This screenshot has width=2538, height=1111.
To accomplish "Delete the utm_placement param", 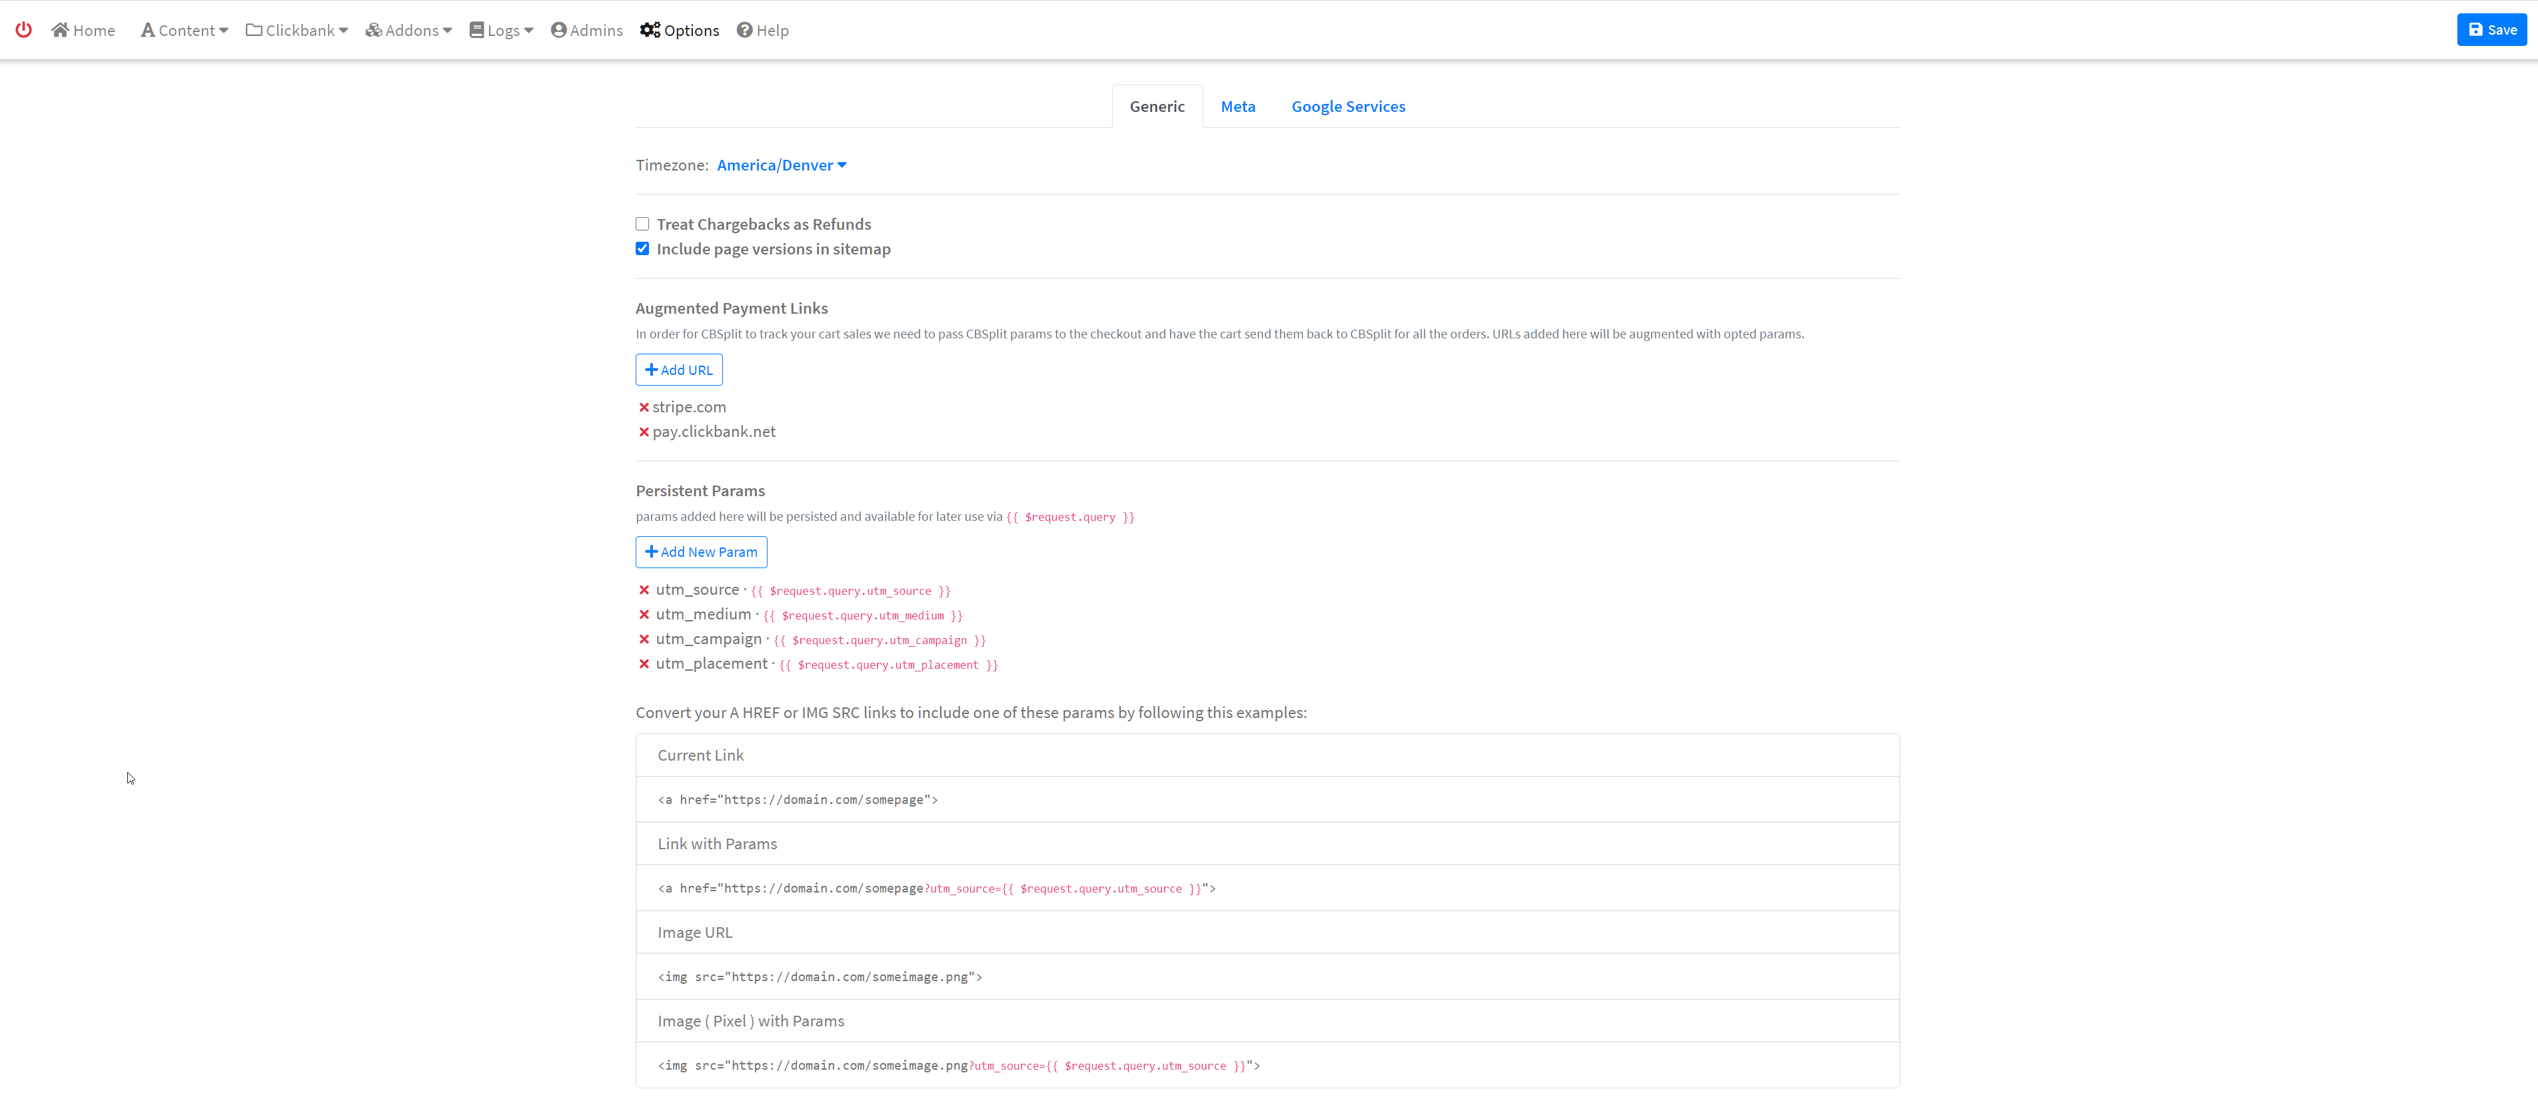I will tap(644, 664).
